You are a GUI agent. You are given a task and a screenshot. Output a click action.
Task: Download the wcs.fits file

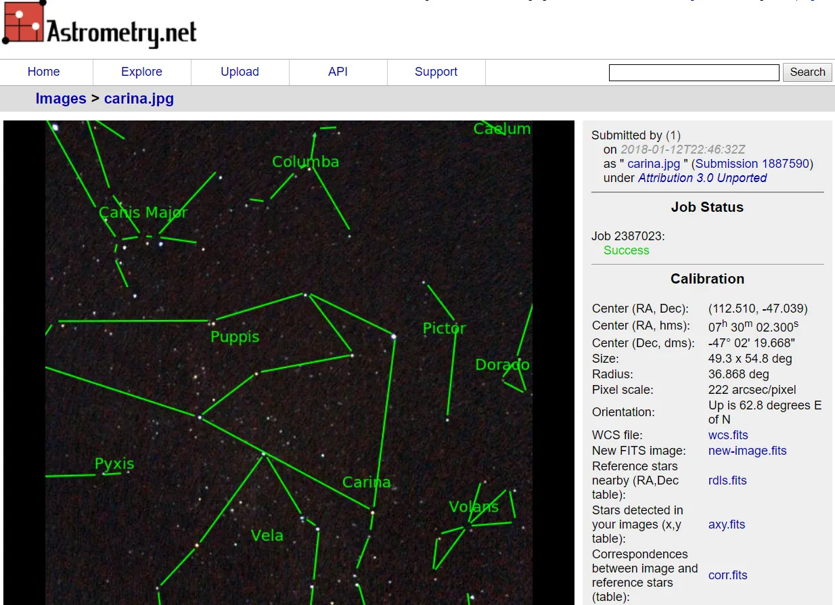click(x=728, y=435)
